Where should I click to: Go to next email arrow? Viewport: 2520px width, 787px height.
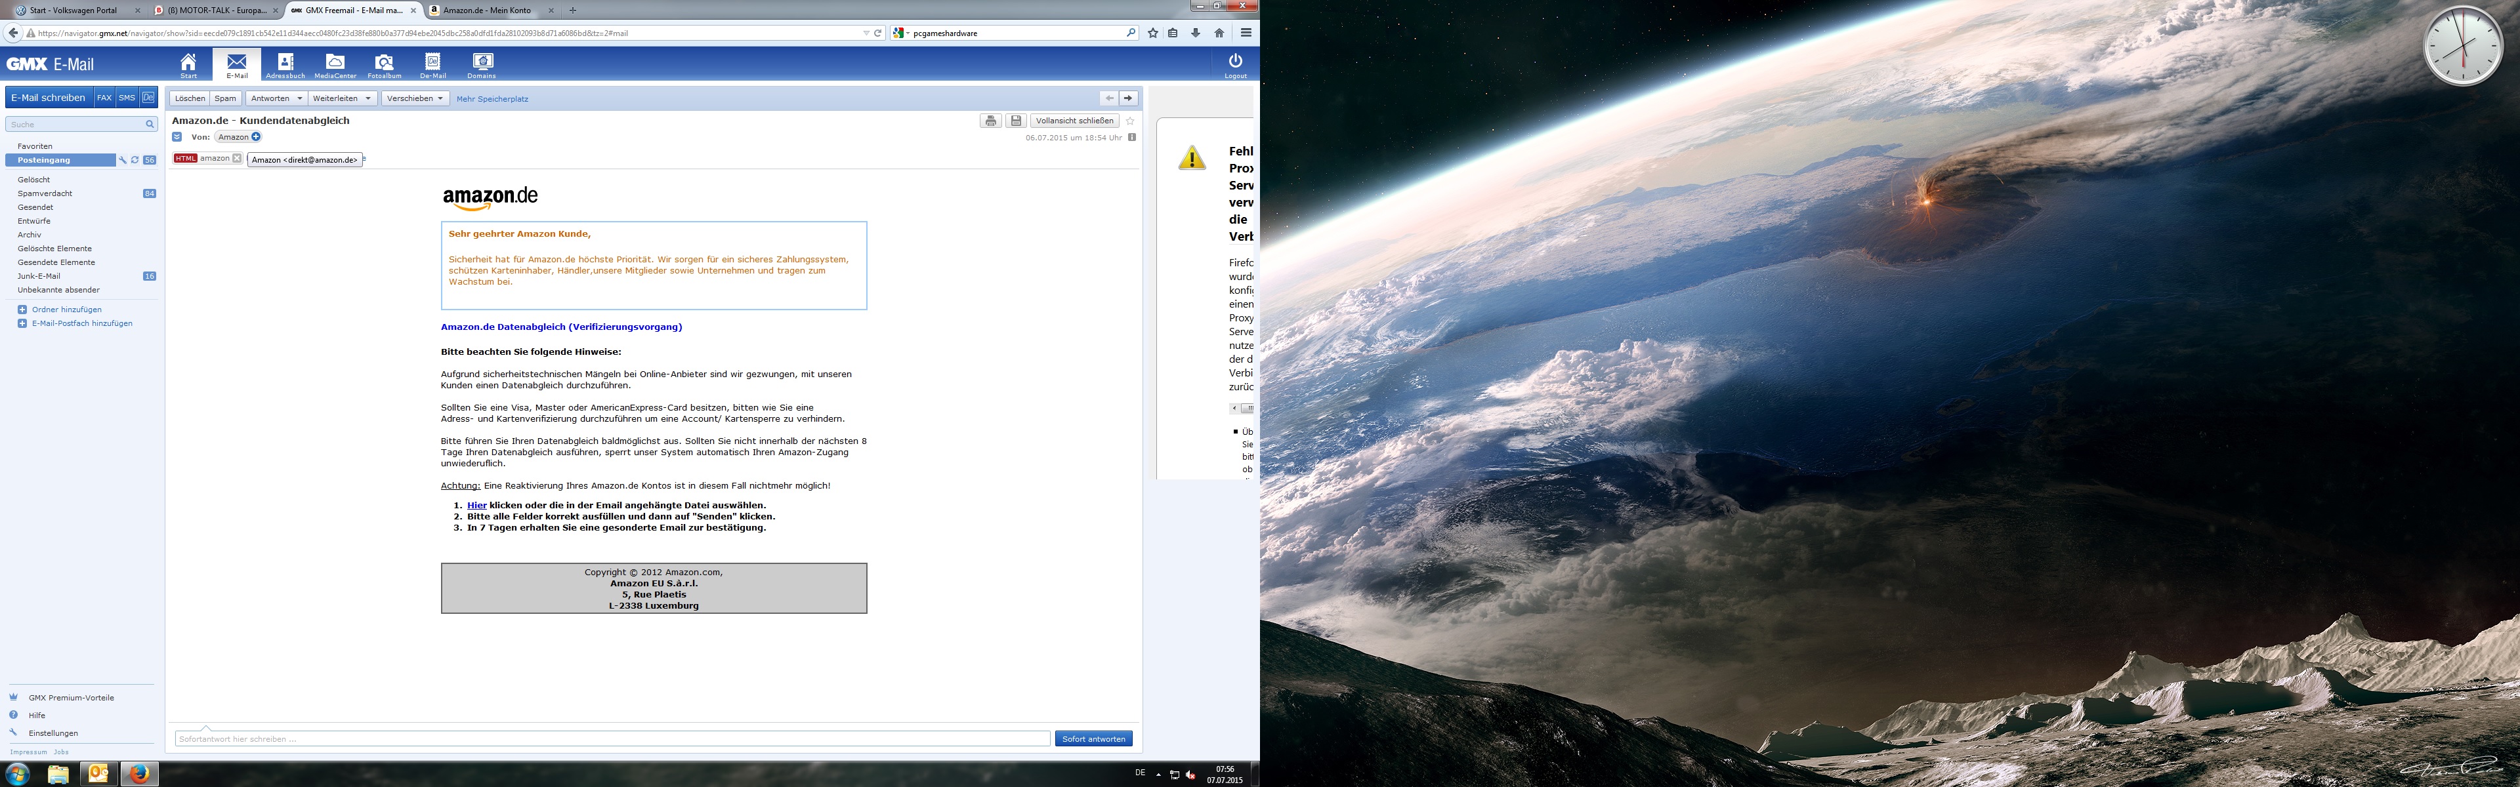[1128, 99]
